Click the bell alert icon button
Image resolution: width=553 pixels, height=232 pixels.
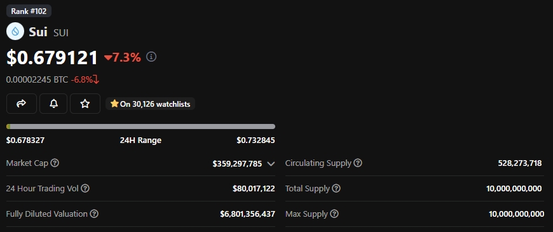coord(53,104)
